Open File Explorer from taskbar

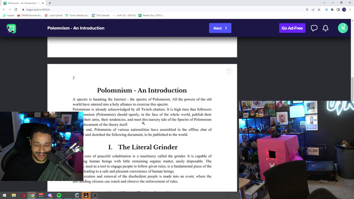pyautogui.click(x=14, y=195)
